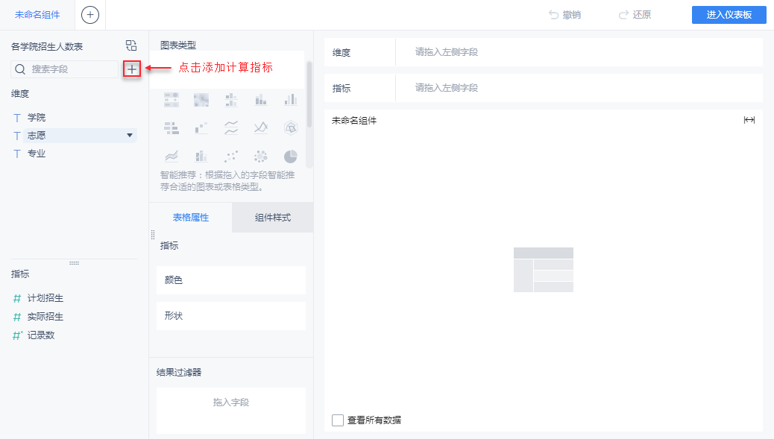Click the 搜索字段 search input
The image size is (774, 439).
[65, 69]
